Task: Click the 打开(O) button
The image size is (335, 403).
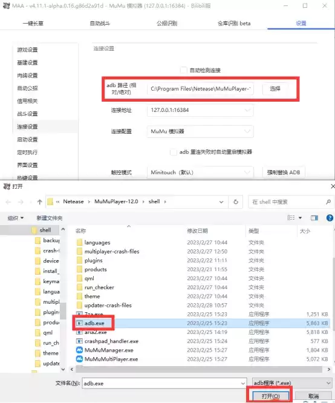Action: point(271,396)
